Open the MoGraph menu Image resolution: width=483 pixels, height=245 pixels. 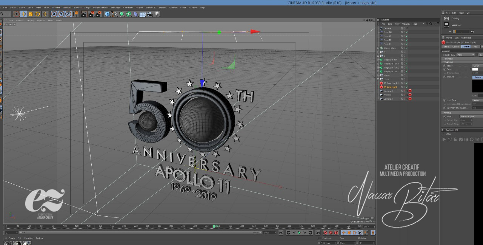[116, 8]
